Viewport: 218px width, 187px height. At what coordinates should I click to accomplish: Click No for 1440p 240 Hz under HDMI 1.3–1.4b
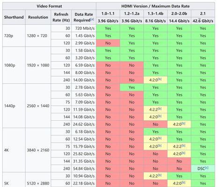pyautogui.click(x=155, y=124)
